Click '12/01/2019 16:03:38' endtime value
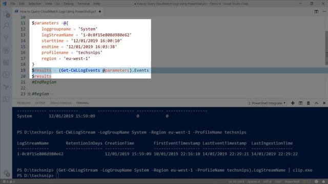Screen dimensions: 328x184 click(92, 47)
